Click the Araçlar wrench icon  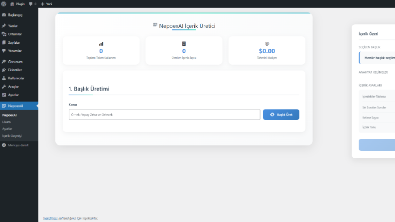(4, 87)
